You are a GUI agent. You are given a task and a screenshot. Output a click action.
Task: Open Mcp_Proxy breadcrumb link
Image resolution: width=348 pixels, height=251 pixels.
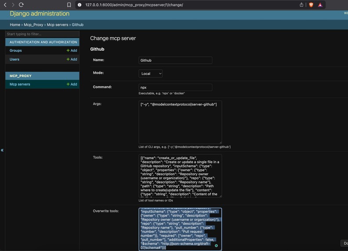click(33, 25)
